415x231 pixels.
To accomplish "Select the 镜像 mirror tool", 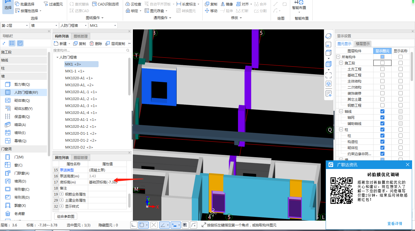I will pos(227,4).
